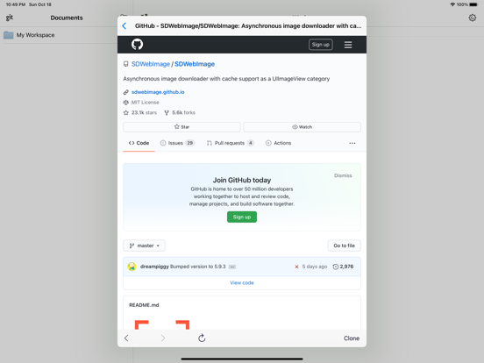Tap the back chevron in the browser title bar
Viewport: 484px width, 363px height.
[x=125, y=26]
